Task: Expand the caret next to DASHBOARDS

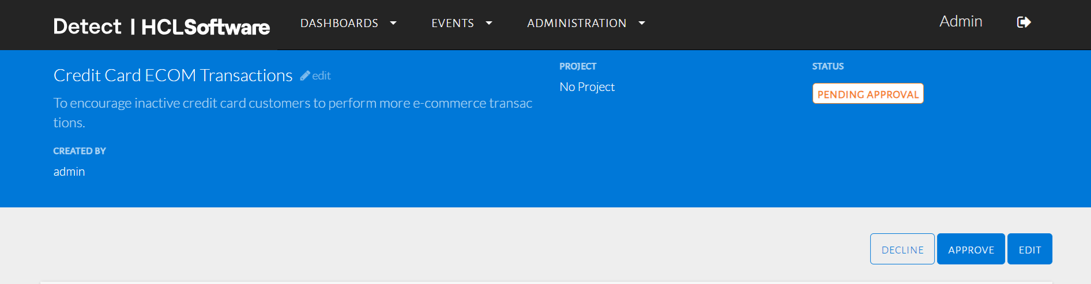Action: click(393, 23)
